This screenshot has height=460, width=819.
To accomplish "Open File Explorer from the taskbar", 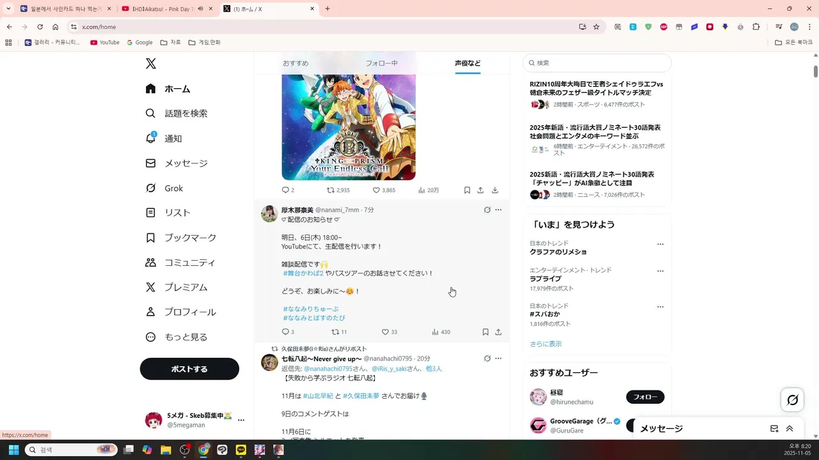I will (x=166, y=450).
